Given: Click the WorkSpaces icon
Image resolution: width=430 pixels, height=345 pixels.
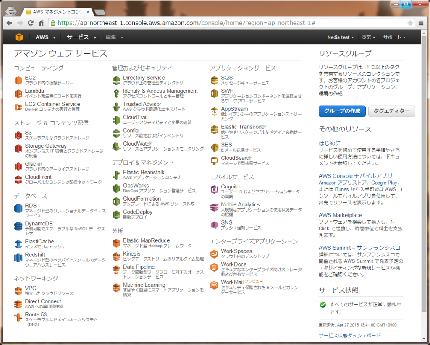Looking at the screenshot, I should [214, 254].
